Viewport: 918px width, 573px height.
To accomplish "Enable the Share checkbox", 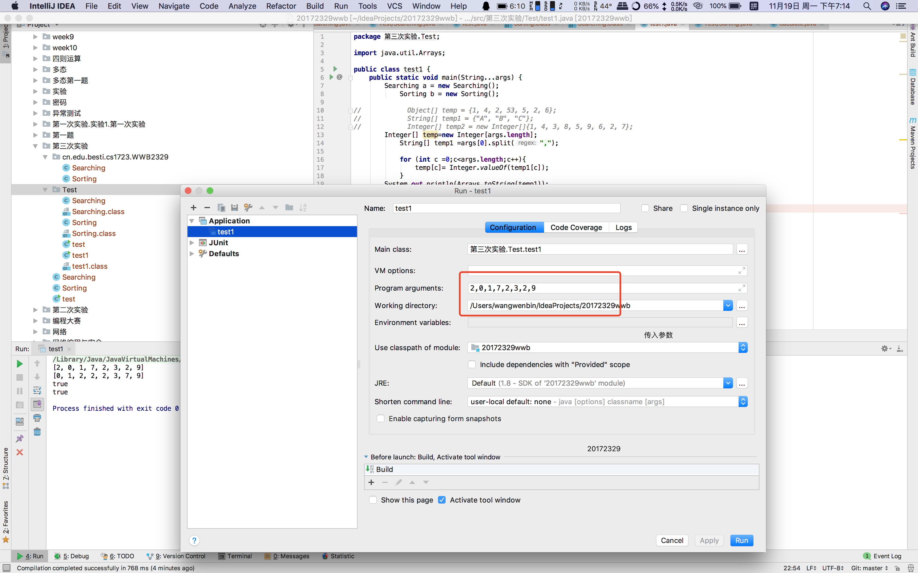I will coord(645,208).
